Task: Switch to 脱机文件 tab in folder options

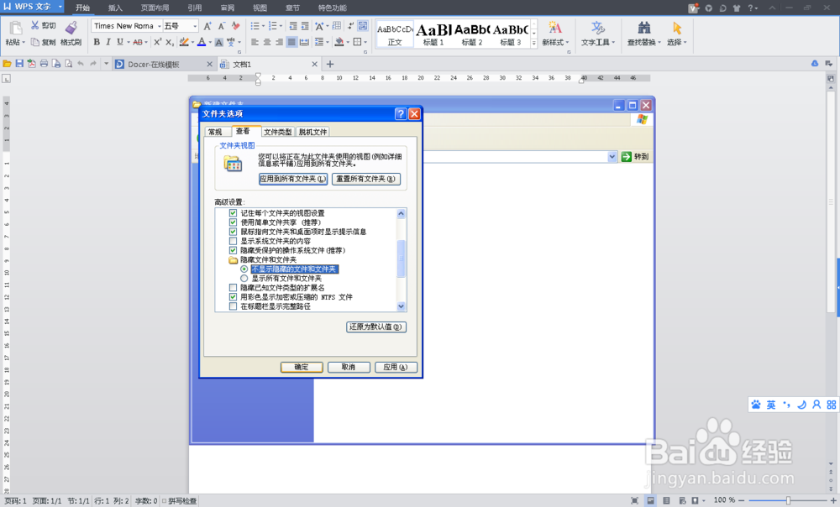Action: [312, 132]
